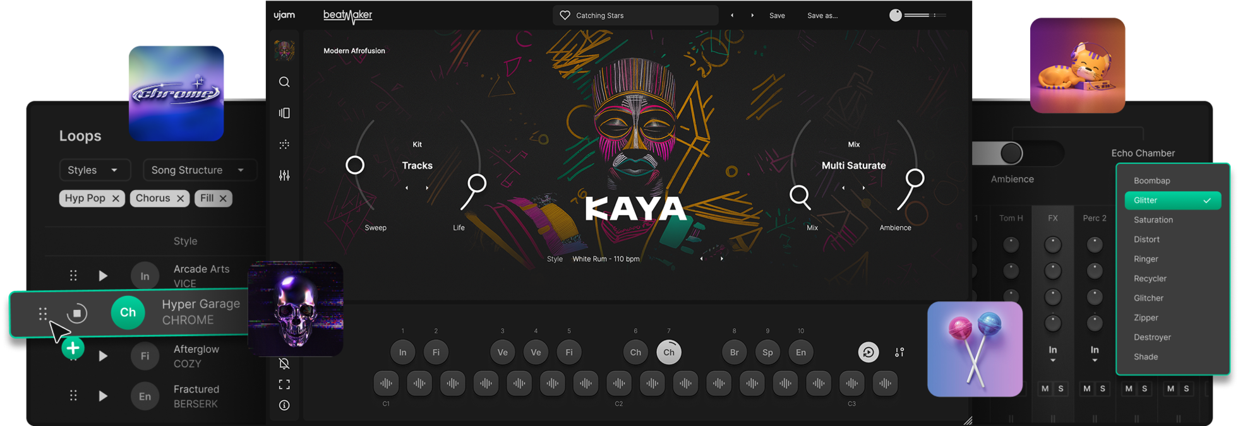
Task: Open the Song Structure dropdown
Action: (200, 170)
